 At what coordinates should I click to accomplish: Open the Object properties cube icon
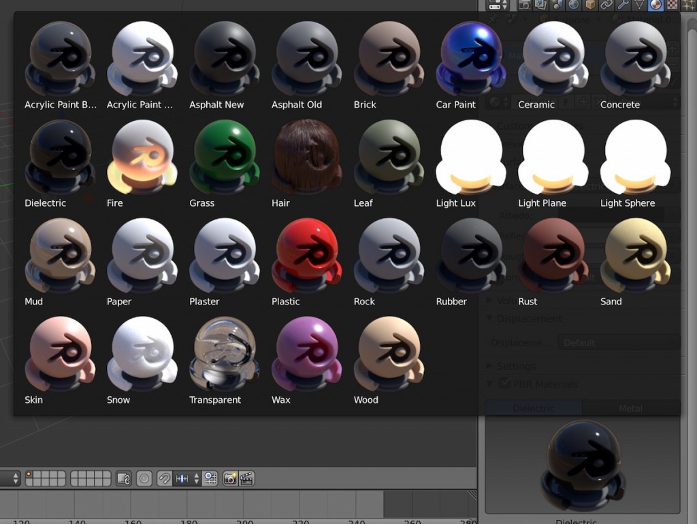[590, 5]
